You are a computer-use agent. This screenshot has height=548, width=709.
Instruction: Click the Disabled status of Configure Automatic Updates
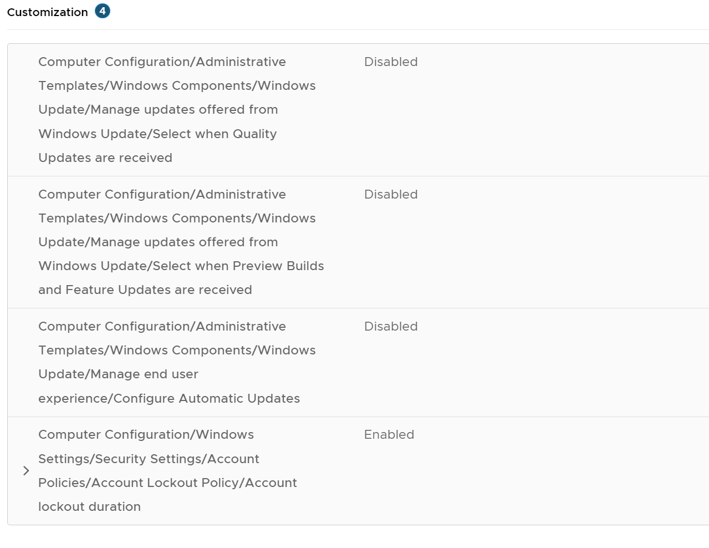point(391,326)
